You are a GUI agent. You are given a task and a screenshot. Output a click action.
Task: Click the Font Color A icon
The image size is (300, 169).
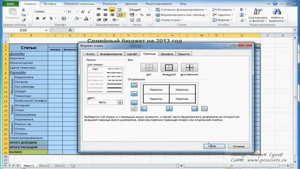tap(86, 19)
